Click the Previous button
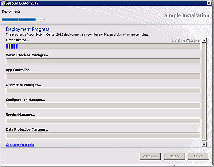This screenshot has height=167, width=214. click(150, 156)
